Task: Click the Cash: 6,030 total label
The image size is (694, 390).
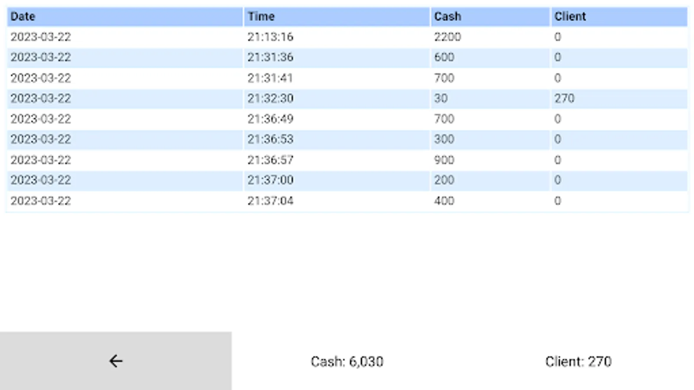Action: (347, 361)
